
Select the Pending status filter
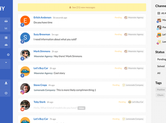click(x=162, y=59)
